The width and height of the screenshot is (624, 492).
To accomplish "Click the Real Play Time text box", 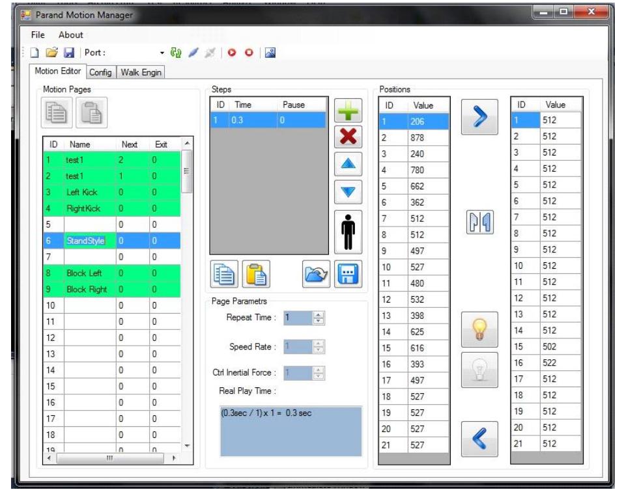I will 291,431.
